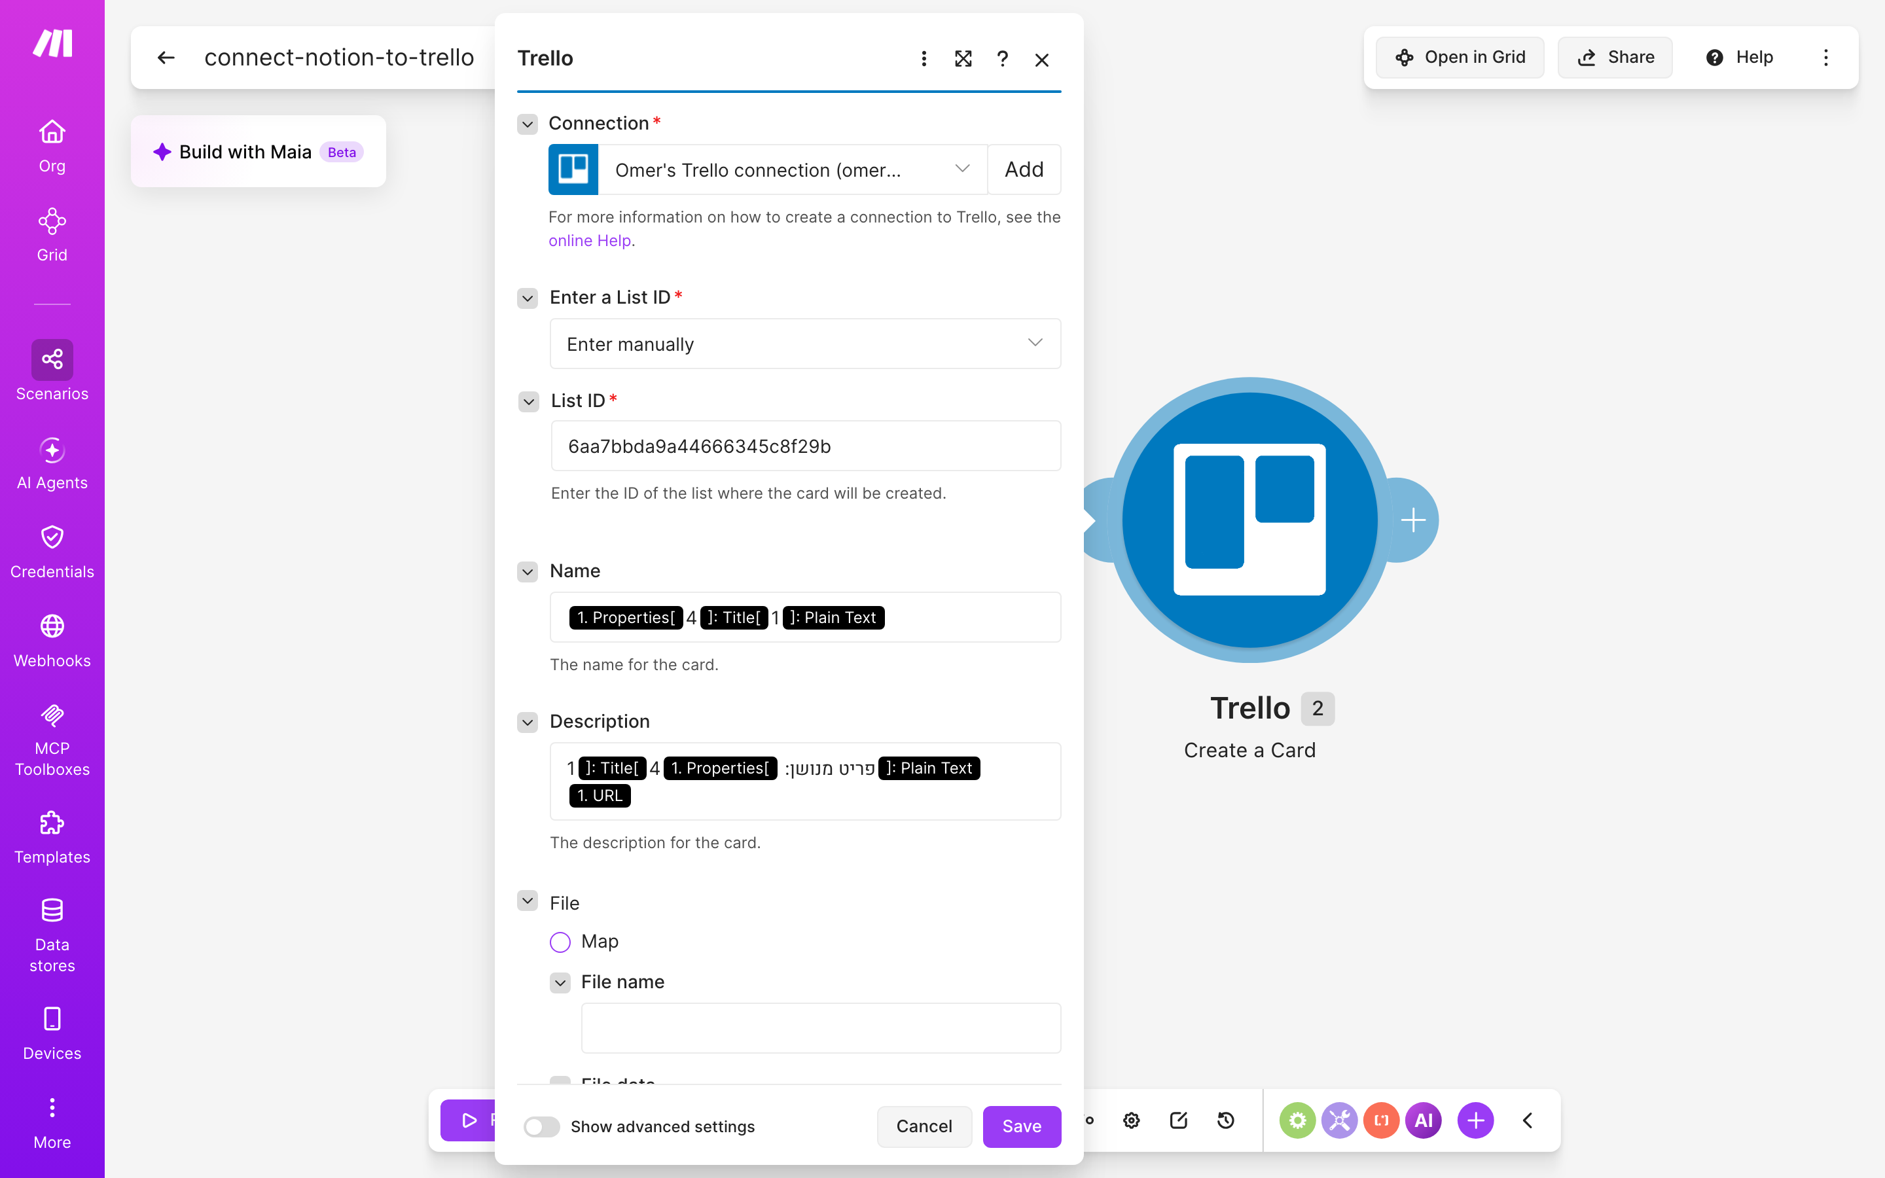Click the '1. URL' mapped pill
The image size is (1885, 1178).
point(600,795)
